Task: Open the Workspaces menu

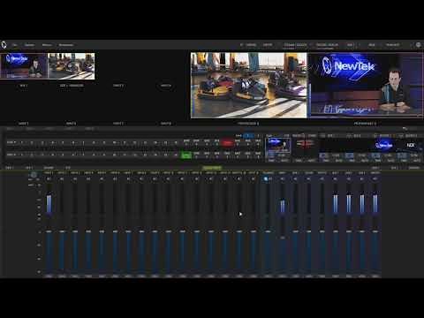Action: click(66, 45)
